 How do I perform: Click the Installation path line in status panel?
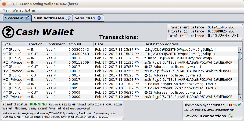60,113
